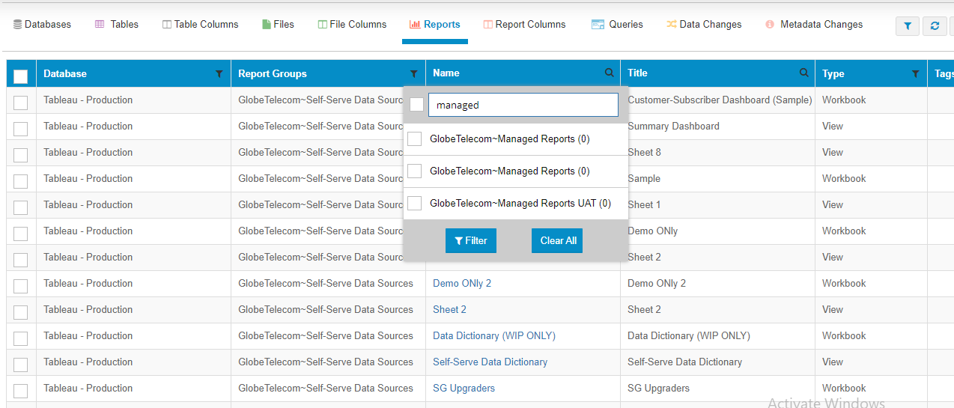The width and height of the screenshot is (954, 408).
Task: Switch to the Tables tab
Action: pyautogui.click(x=117, y=25)
